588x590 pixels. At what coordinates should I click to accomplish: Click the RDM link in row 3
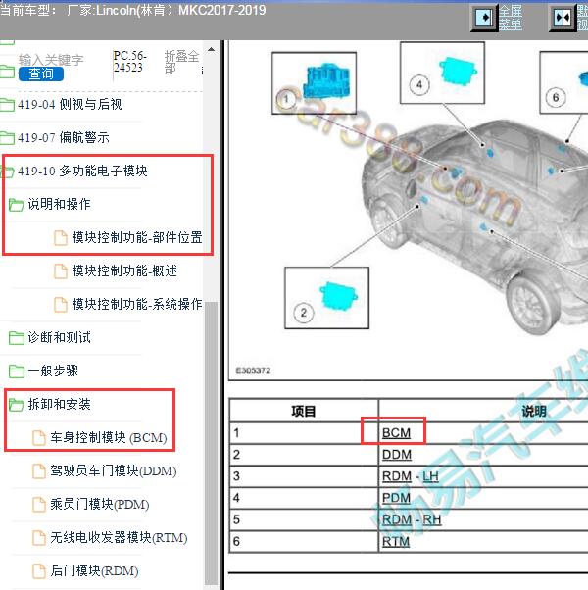[397, 476]
